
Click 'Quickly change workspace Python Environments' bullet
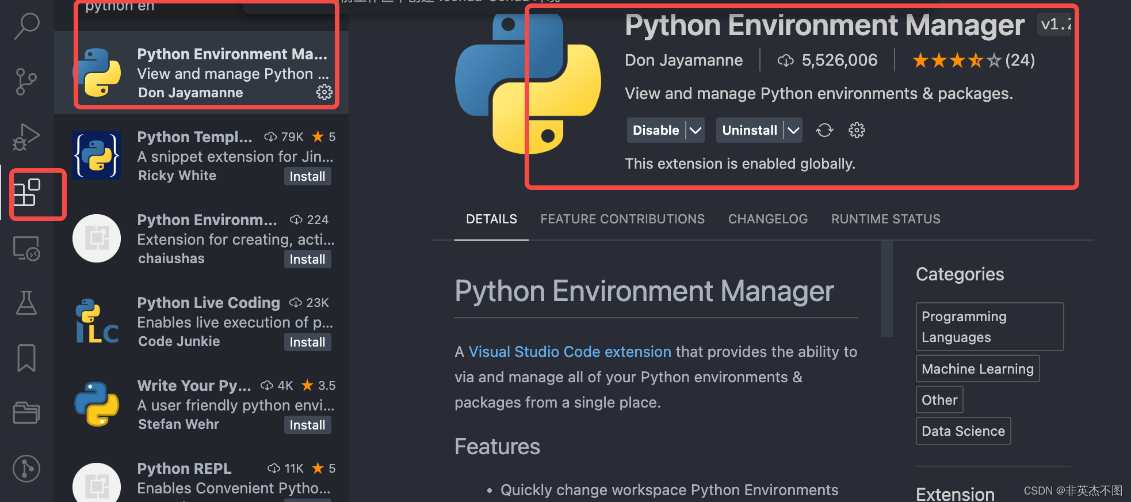669,490
